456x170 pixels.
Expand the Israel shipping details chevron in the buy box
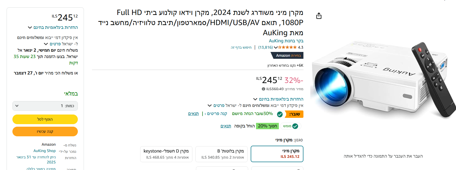pyautogui.click(x=46, y=44)
